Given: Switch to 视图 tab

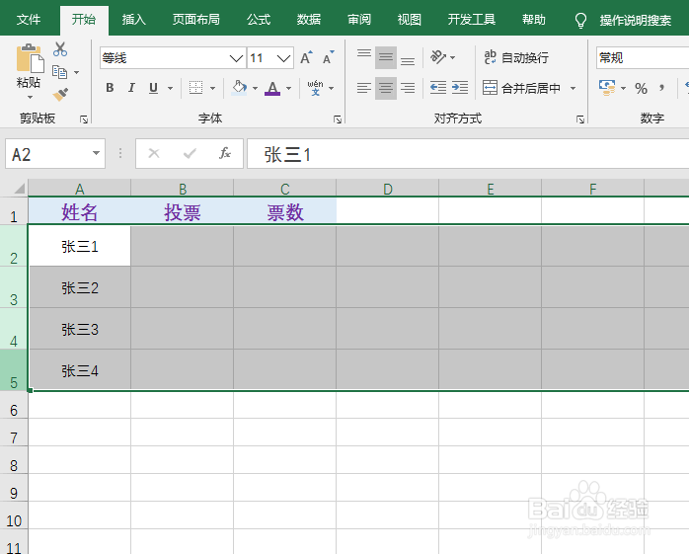Looking at the screenshot, I should (x=409, y=20).
